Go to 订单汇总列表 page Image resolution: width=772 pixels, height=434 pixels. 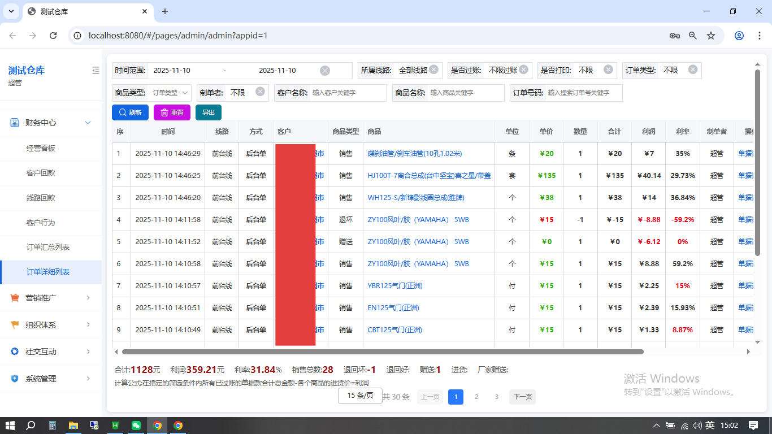[x=48, y=248]
